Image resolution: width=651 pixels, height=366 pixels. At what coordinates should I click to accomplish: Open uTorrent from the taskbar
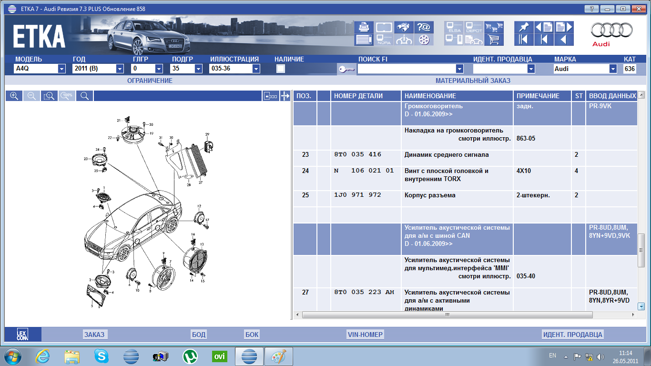[x=190, y=356]
